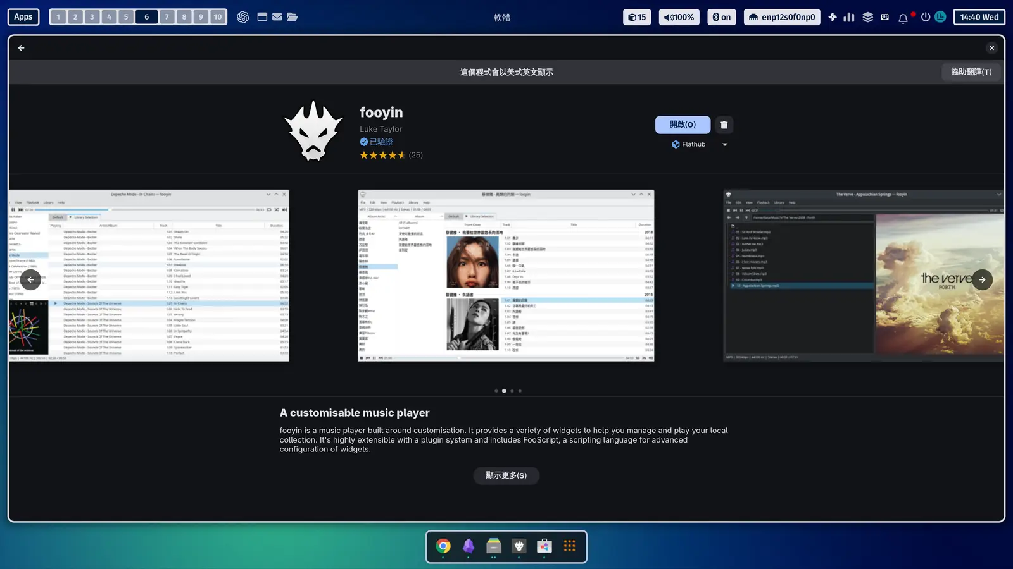
Task: Click the keyboard tray icon
Action: coord(885,17)
